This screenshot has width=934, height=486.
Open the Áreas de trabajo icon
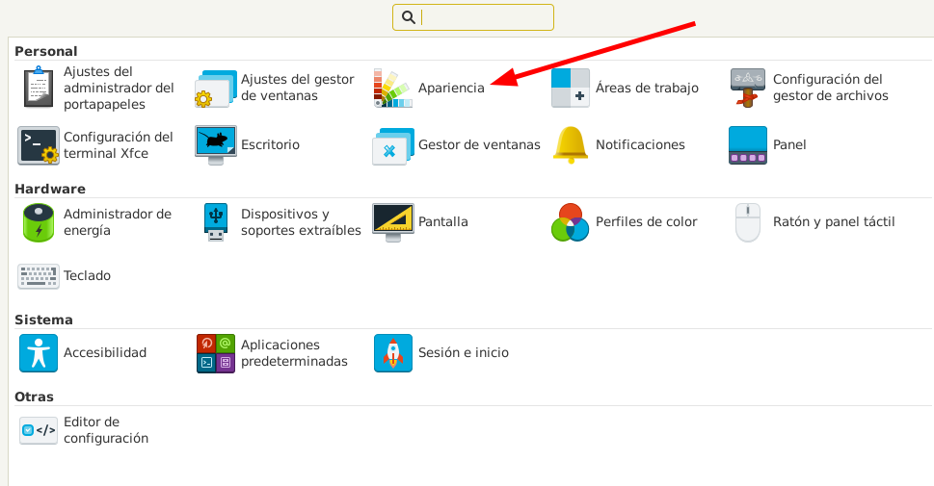tap(570, 88)
